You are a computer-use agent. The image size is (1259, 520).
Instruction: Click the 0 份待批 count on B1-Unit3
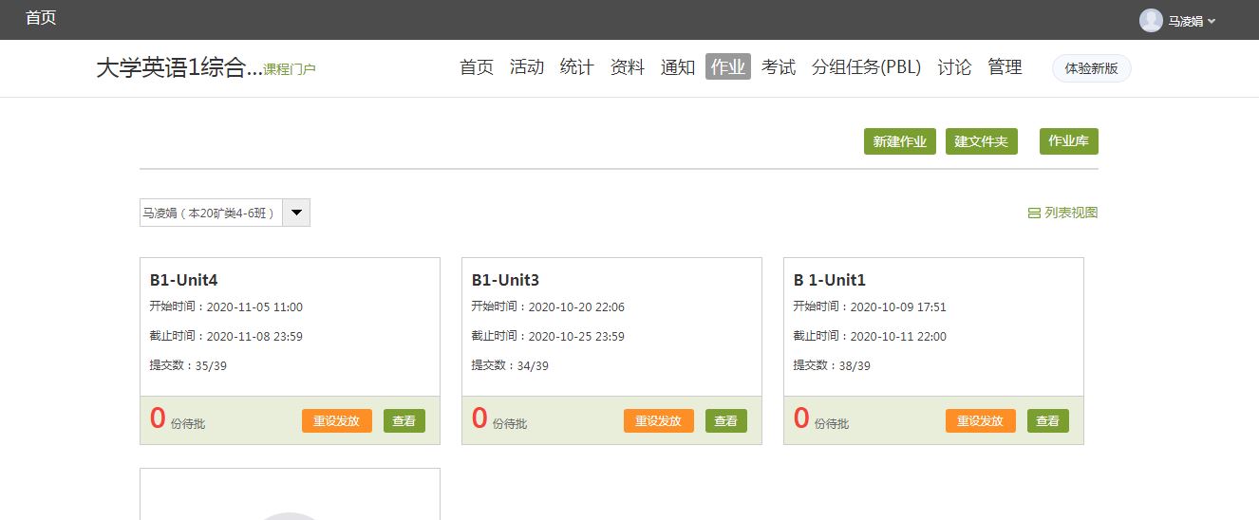[499, 418]
